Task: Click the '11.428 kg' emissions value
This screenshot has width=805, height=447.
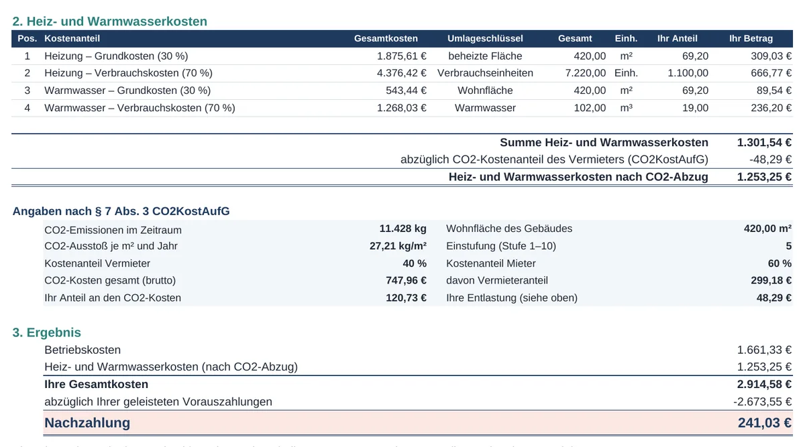Action: coord(402,229)
